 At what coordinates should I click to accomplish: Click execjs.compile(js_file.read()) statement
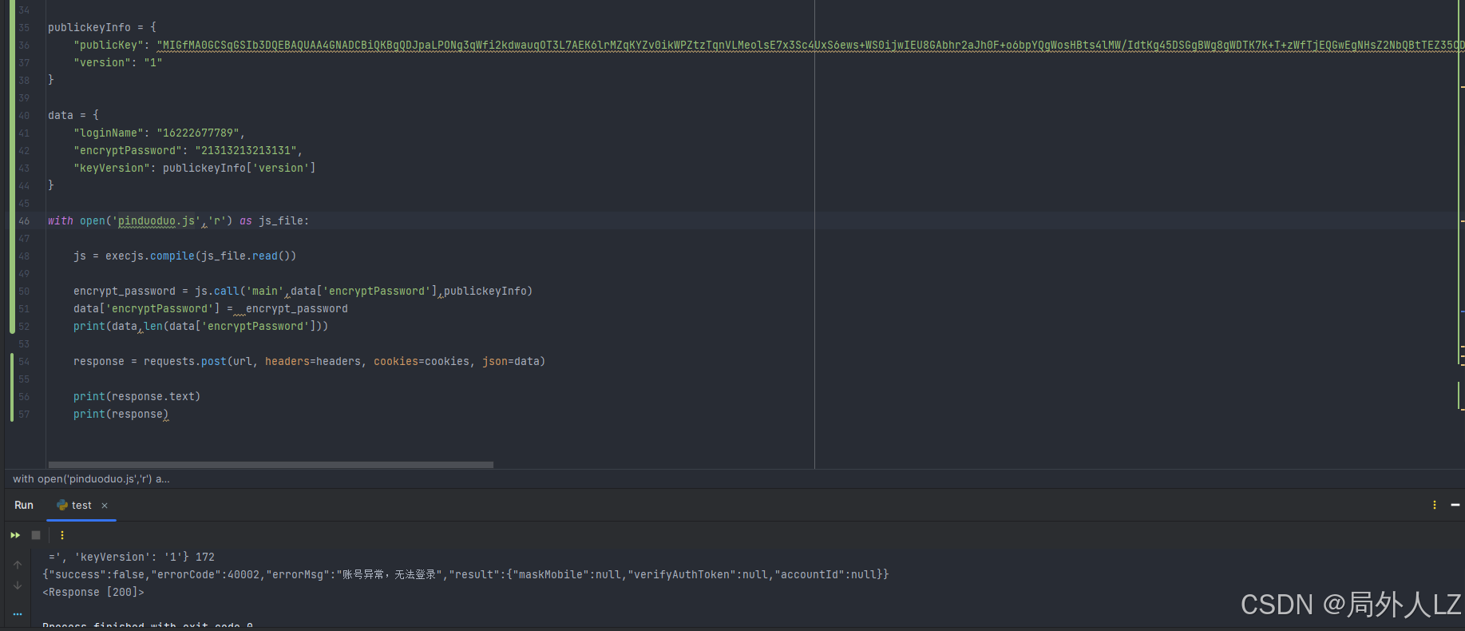coord(184,256)
